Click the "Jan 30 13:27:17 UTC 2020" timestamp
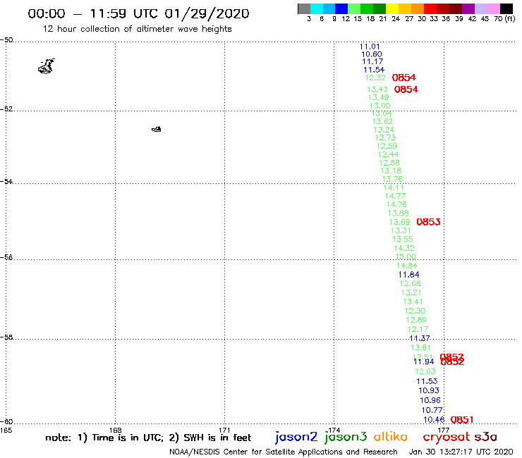Viewport: 522px width, 458px height. [x=461, y=452]
